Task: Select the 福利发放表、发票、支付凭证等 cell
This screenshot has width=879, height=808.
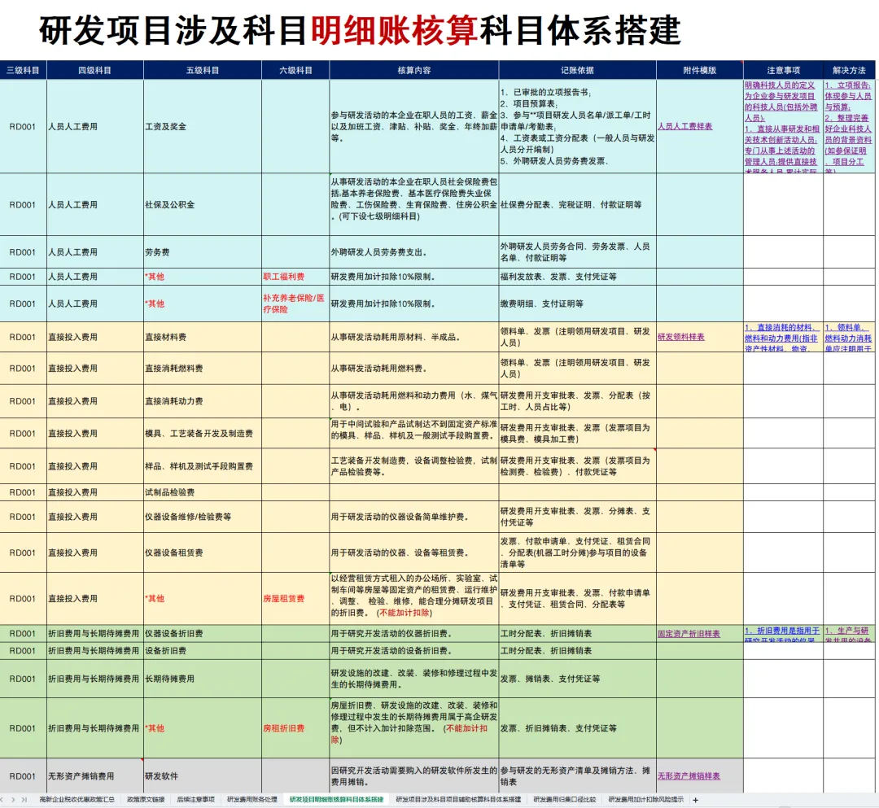Action: click(577, 277)
